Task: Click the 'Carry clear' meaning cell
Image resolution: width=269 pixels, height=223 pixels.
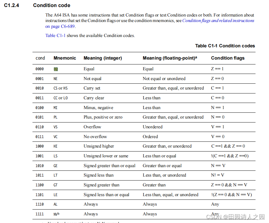Action: [94, 98]
